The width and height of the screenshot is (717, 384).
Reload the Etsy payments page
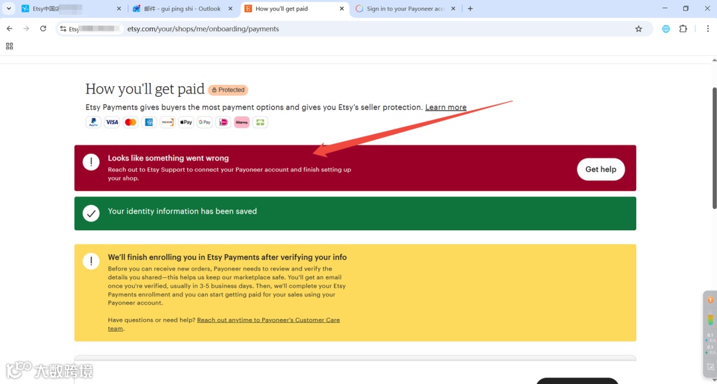pyautogui.click(x=43, y=29)
